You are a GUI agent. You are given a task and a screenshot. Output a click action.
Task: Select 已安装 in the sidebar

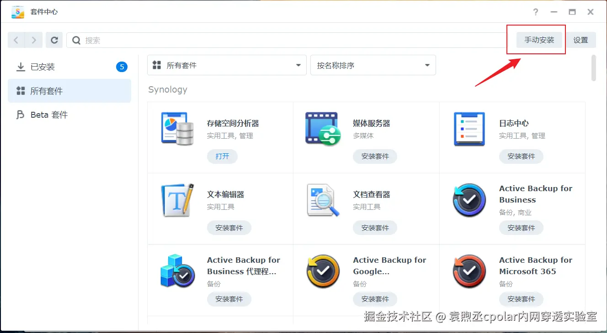click(69, 67)
